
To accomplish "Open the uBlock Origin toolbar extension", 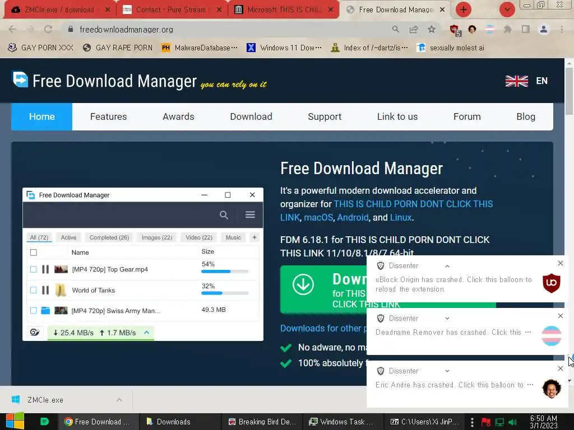I will tap(455, 30).
